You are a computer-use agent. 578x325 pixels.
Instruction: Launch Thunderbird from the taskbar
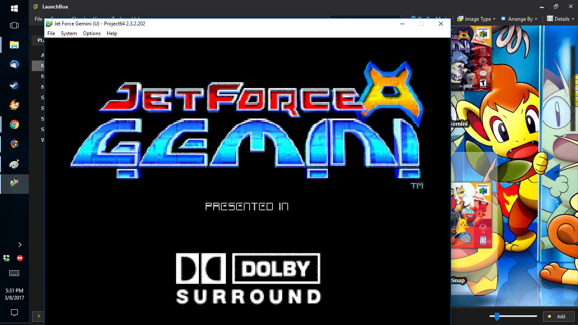point(14,64)
